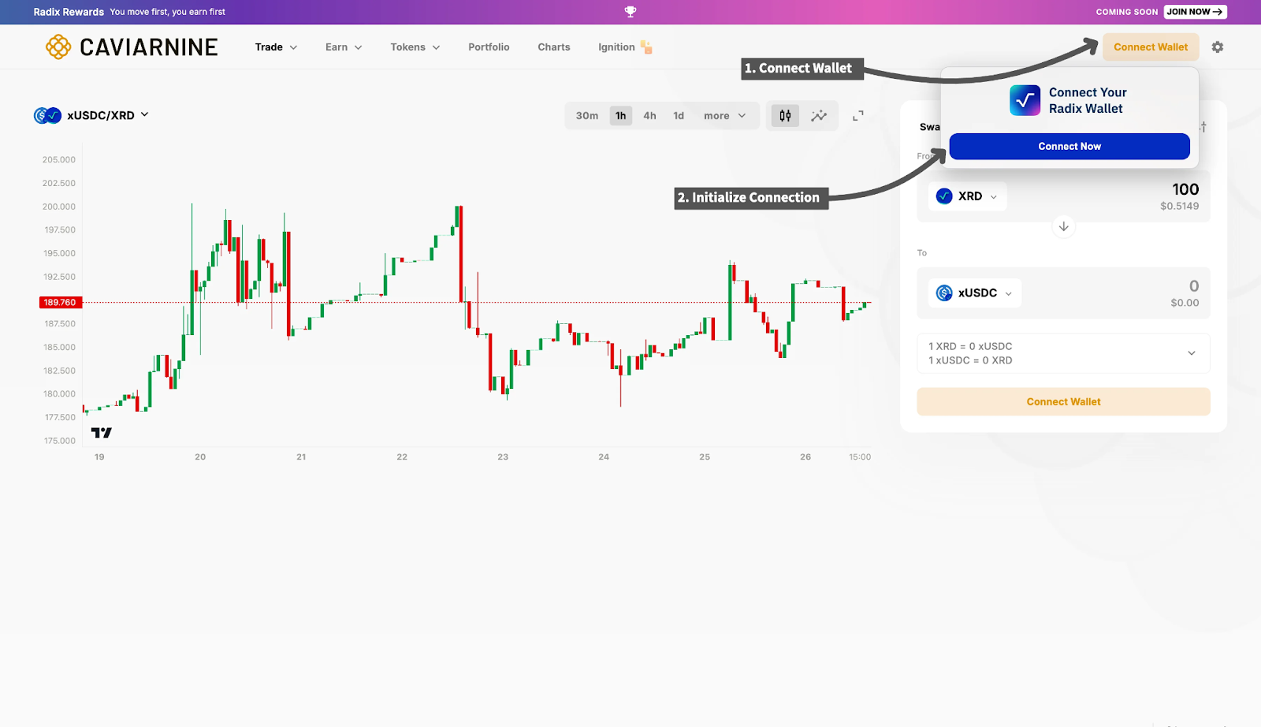Click Connect Wallet in swap panel
Image resolution: width=1261 pixels, height=727 pixels.
1063,402
